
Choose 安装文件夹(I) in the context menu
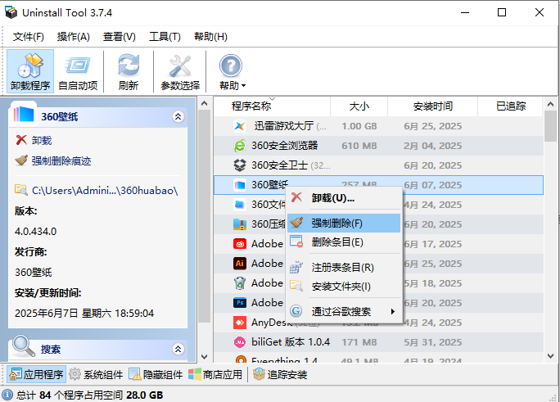tap(344, 287)
